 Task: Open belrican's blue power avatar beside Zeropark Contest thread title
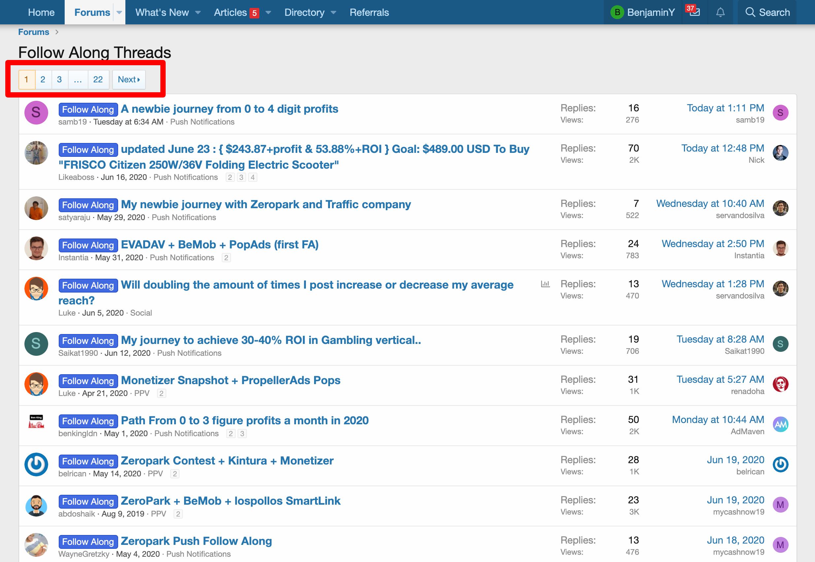(36, 464)
